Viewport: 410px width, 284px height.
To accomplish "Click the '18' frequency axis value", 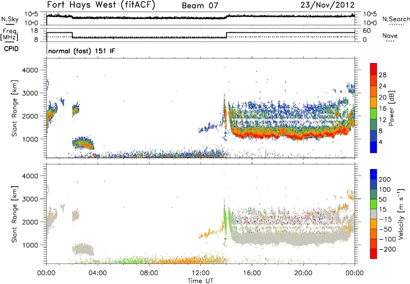I will tap(34, 31).
